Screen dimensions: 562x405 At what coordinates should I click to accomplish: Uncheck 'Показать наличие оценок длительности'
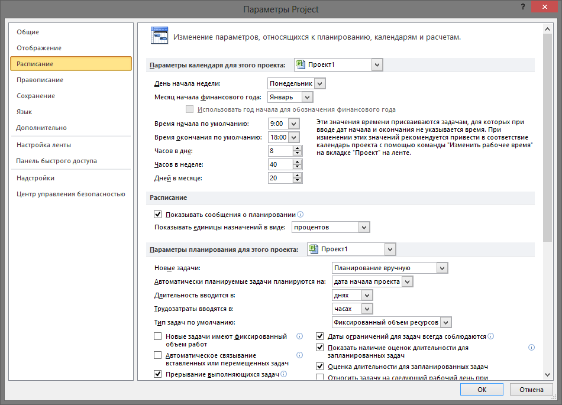(x=319, y=347)
